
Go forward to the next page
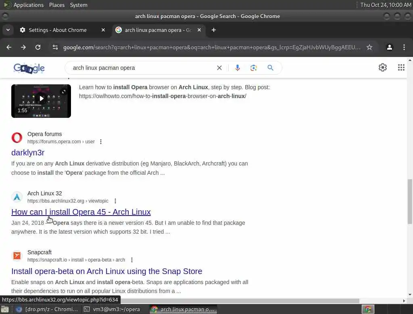(23, 47)
